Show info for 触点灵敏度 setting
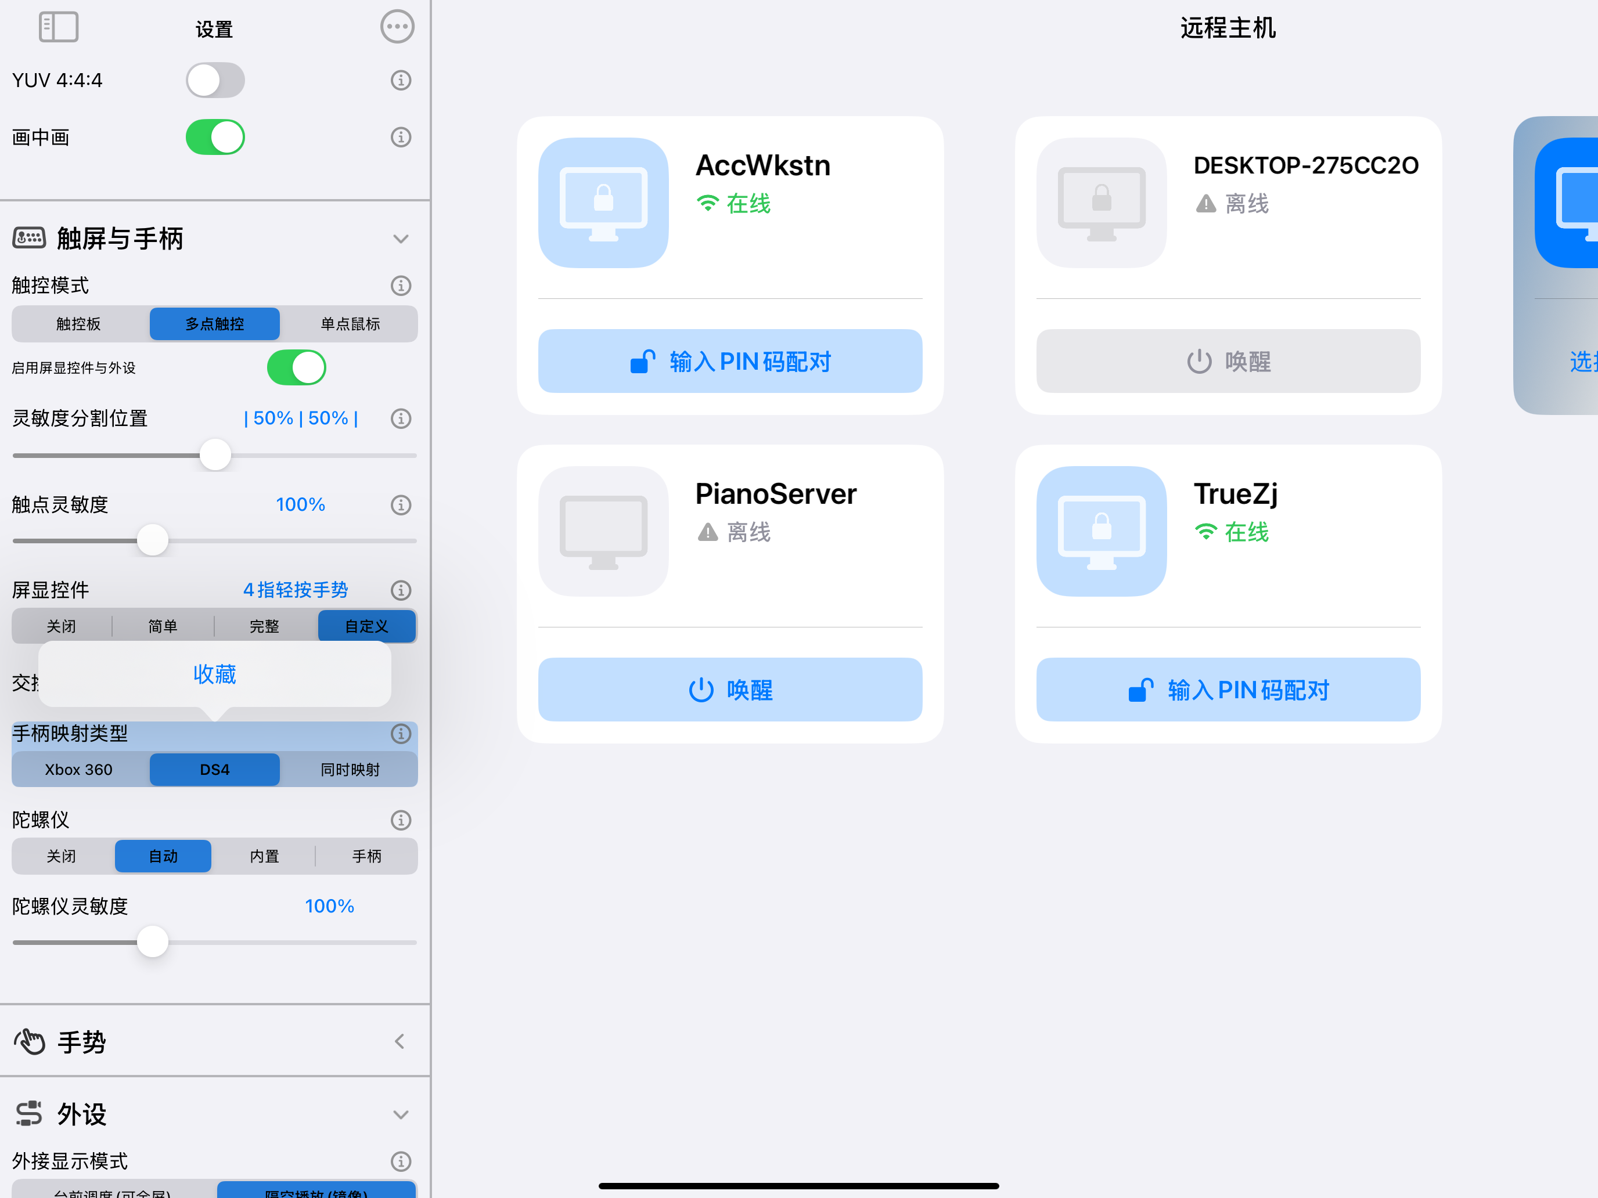The width and height of the screenshot is (1598, 1198). (x=401, y=505)
